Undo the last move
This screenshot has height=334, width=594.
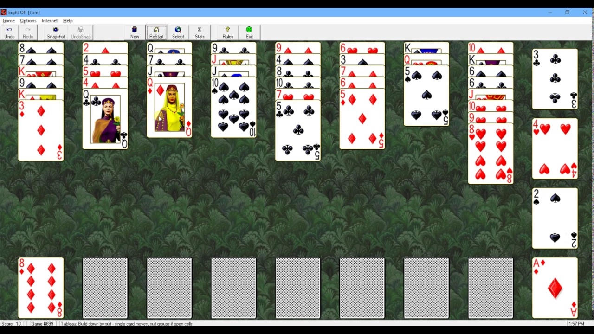[9, 32]
